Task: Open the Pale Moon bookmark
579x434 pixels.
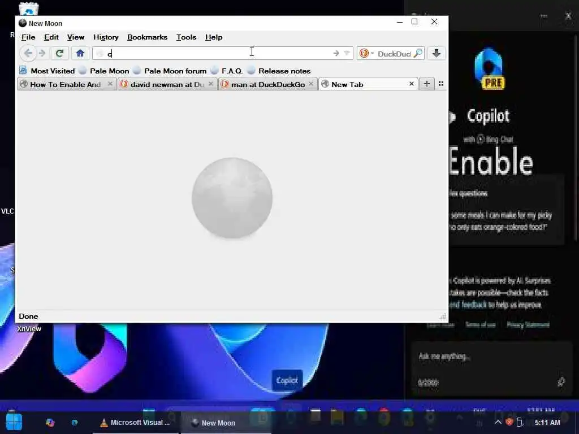Action: click(x=105, y=71)
